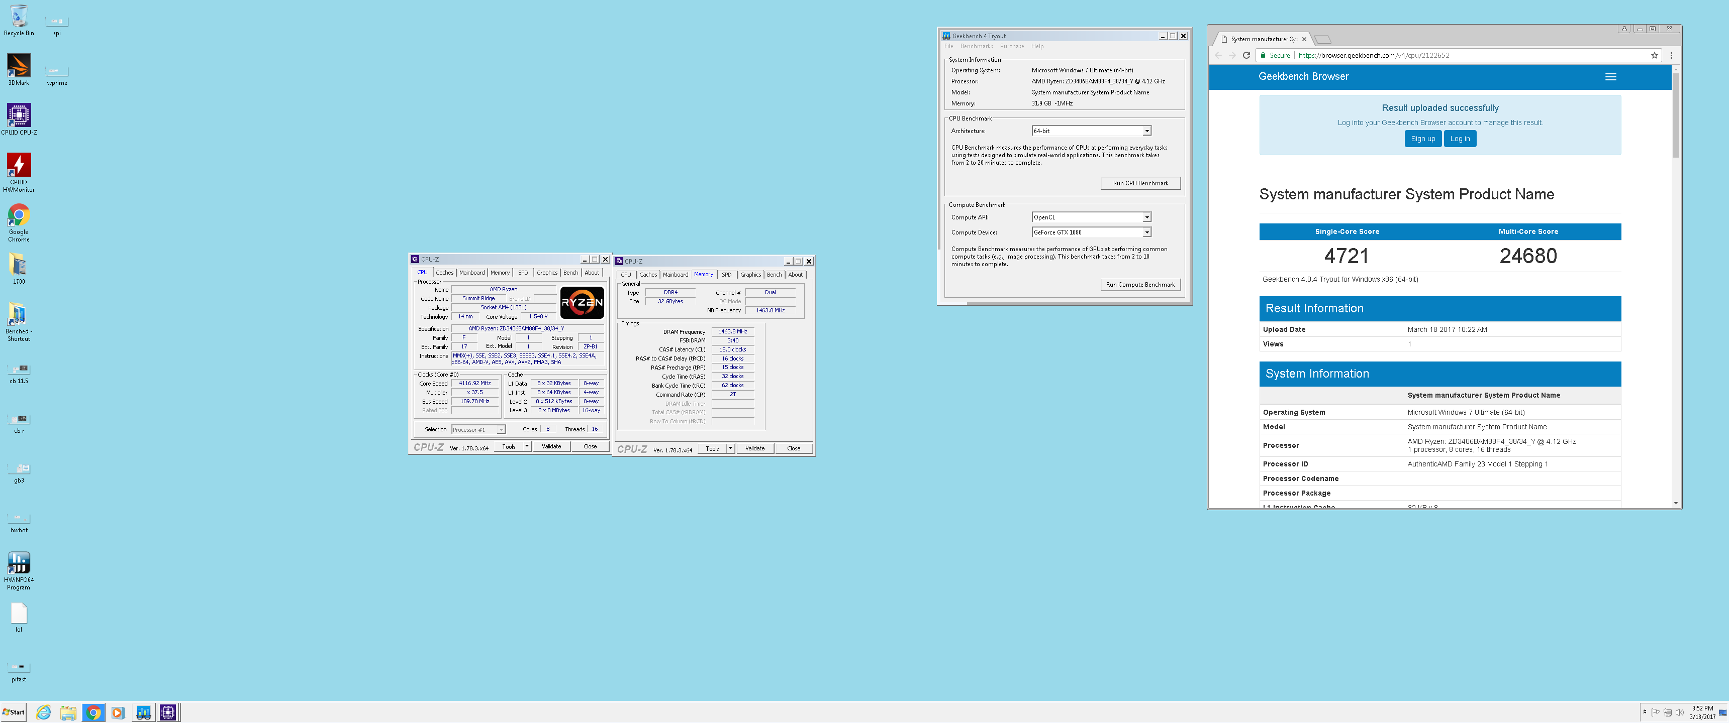The height and width of the screenshot is (723, 1729).
Task: Expand the Tools arrow in CPU-Z CPU window
Action: click(x=527, y=446)
